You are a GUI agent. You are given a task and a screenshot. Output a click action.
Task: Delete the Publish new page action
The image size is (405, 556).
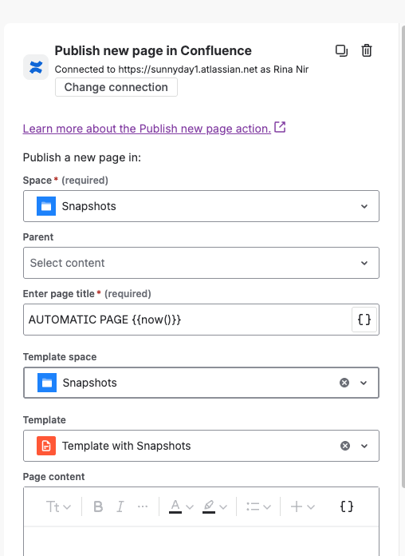367,50
